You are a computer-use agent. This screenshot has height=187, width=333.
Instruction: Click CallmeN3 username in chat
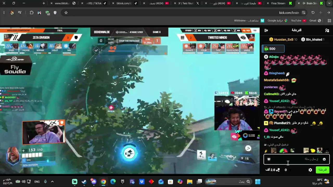click(272, 94)
